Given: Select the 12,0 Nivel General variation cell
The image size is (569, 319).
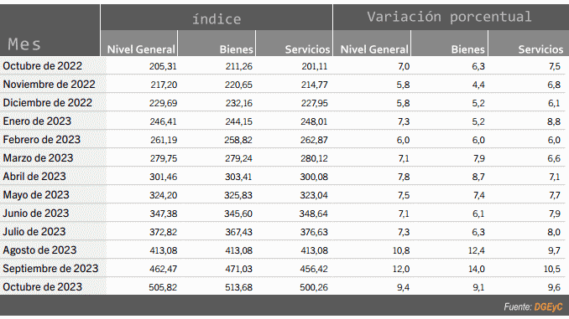Looking at the screenshot, I should (x=401, y=269).
